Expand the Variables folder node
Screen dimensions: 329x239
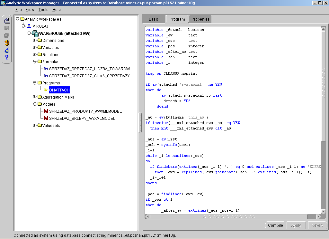coord(35,47)
